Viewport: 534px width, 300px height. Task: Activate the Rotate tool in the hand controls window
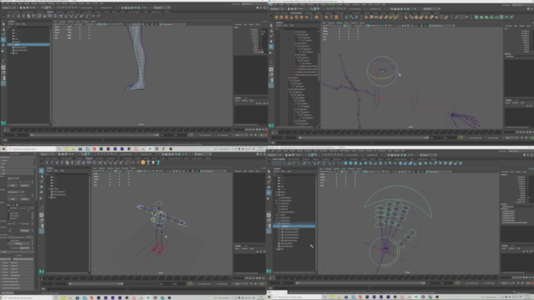point(269,192)
